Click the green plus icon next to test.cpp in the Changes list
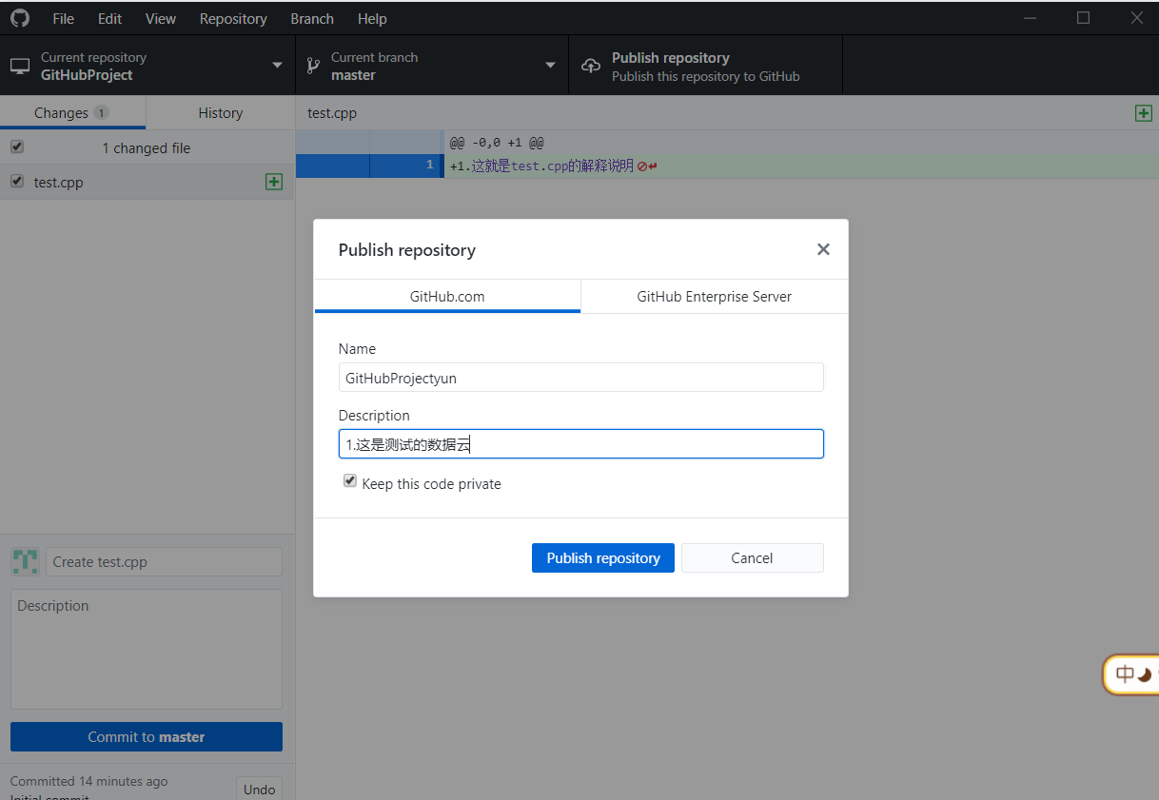Image resolution: width=1159 pixels, height=800 pixels. pyautogui.click(x=274, y=182)
